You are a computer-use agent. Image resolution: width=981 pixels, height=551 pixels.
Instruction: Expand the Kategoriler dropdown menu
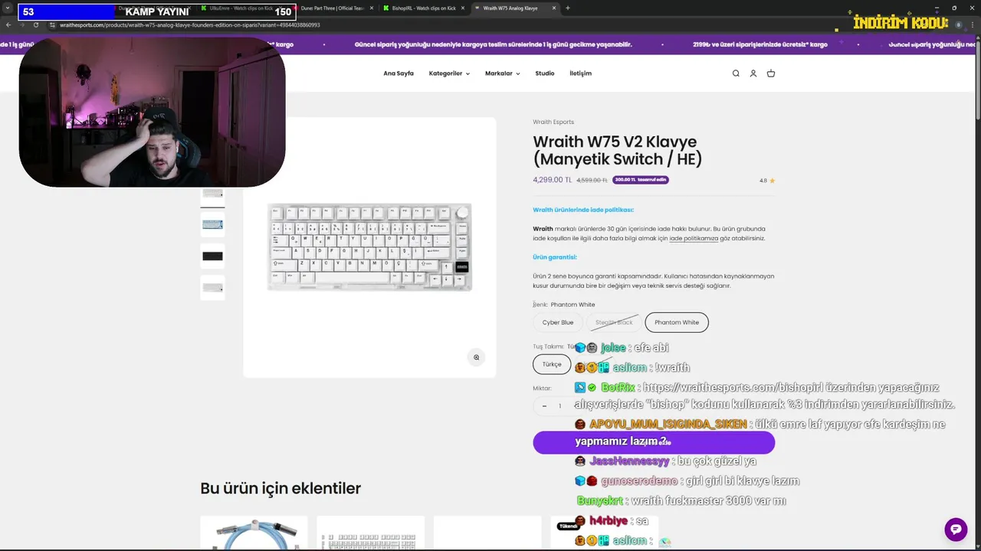click(449, 73)
